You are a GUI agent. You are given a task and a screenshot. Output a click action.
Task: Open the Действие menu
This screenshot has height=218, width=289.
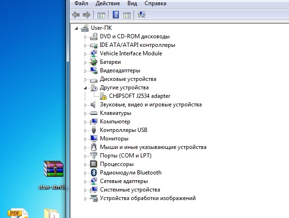[x=108, y=4]
